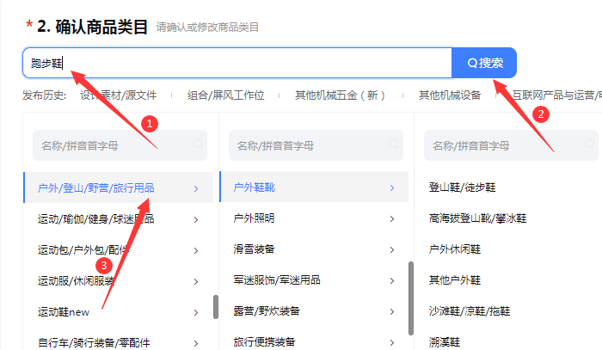
Task: Pick 其他机械设备 from publish history
Action: click(x=450, y=95)
